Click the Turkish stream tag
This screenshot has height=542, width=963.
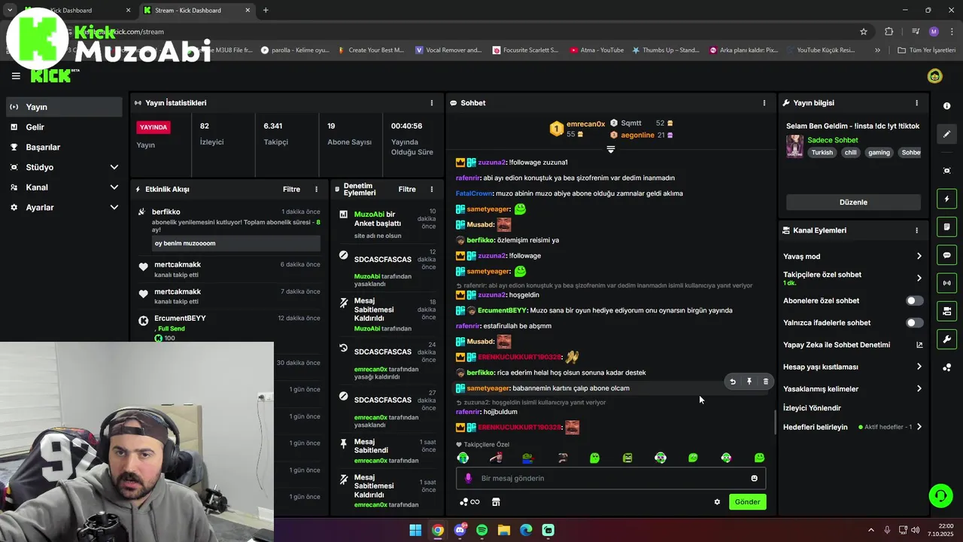[x=822, y=152]
